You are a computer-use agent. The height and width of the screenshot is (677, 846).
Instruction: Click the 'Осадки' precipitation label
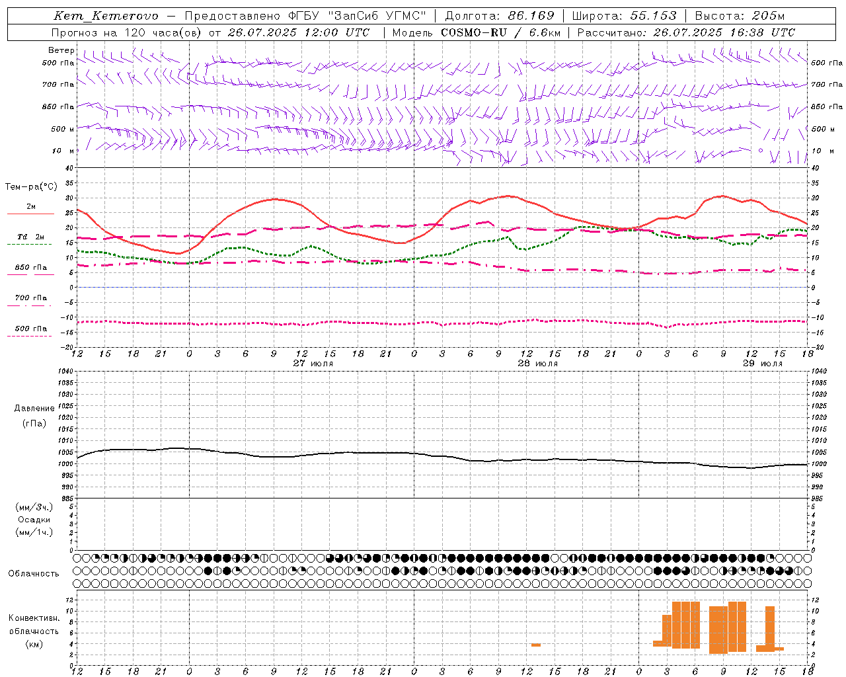[34, 520]
